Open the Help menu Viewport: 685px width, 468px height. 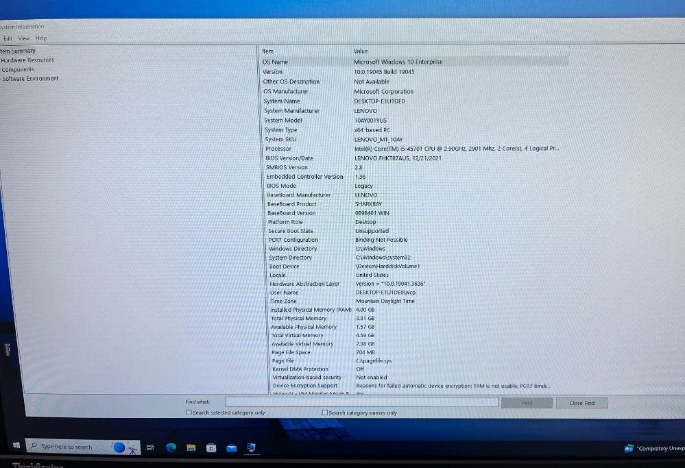[41, 38]
